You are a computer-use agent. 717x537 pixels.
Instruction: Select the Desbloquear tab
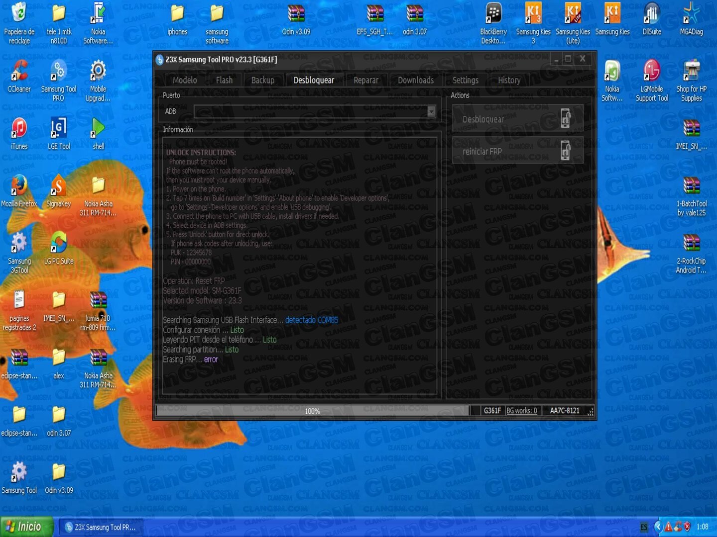[x=314, y=80]
